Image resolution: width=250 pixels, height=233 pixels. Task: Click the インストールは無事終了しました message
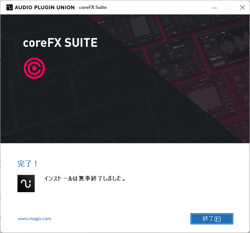point(85,178)
